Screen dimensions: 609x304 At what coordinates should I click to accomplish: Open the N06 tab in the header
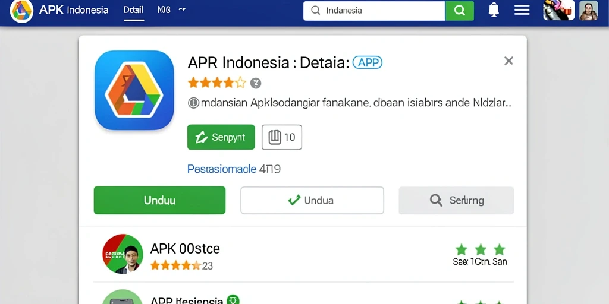164,10
